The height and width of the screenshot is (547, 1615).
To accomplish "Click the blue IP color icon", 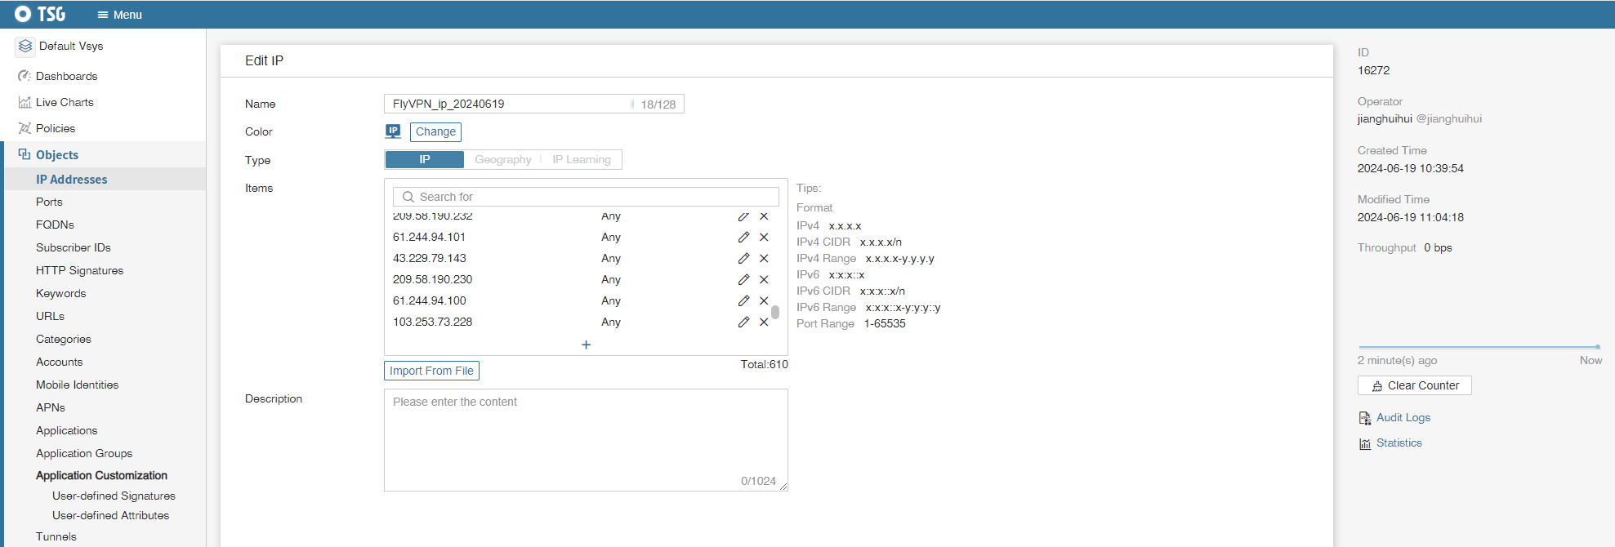I will click(393, 131).
